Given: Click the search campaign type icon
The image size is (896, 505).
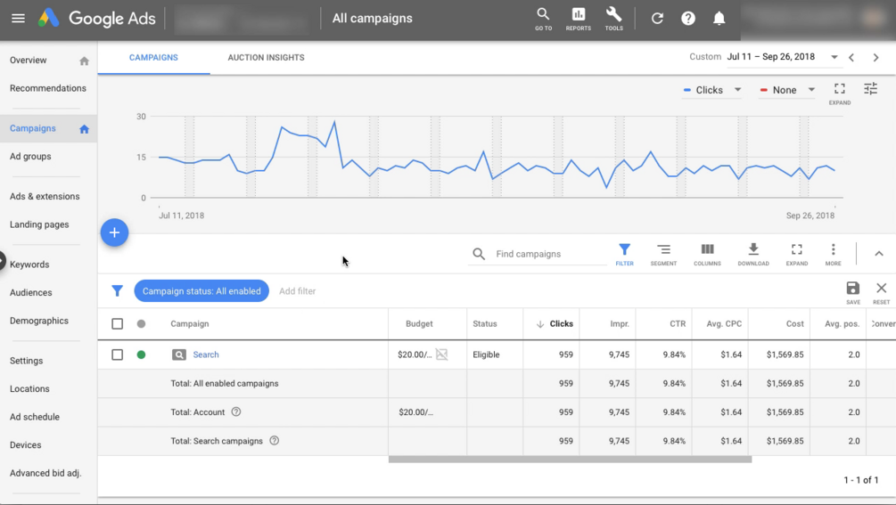Looking at the screenshot, I should [179, 355].
